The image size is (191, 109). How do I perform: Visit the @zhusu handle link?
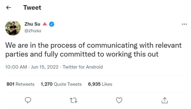pos(33,31)
